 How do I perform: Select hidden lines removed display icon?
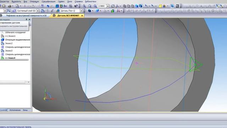128,6
